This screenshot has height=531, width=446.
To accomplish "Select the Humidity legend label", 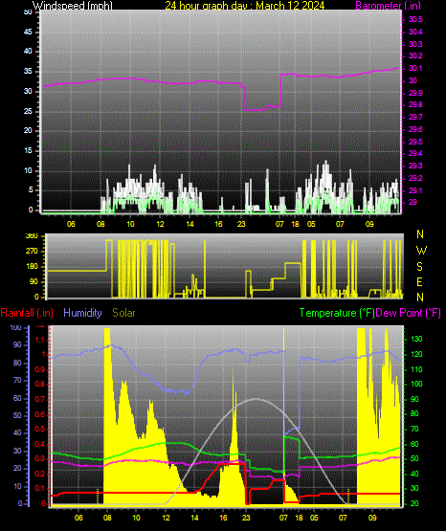I will point(82,313).
